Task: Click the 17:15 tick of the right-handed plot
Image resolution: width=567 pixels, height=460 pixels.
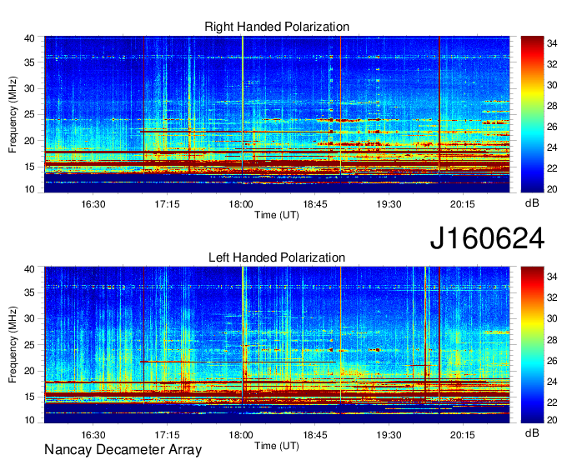Action: 167,204
